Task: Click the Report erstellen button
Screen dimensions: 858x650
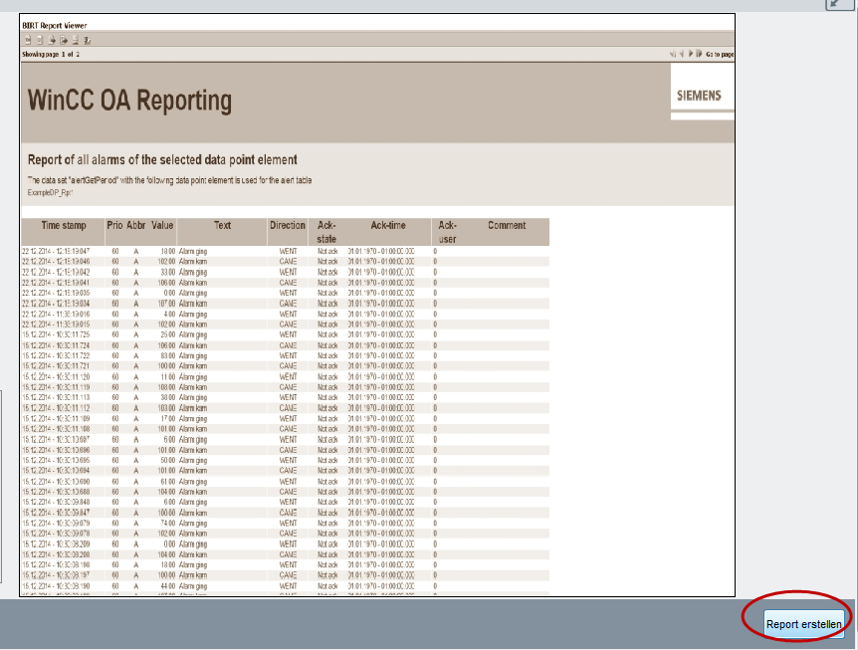Action: tap(804, 624)
